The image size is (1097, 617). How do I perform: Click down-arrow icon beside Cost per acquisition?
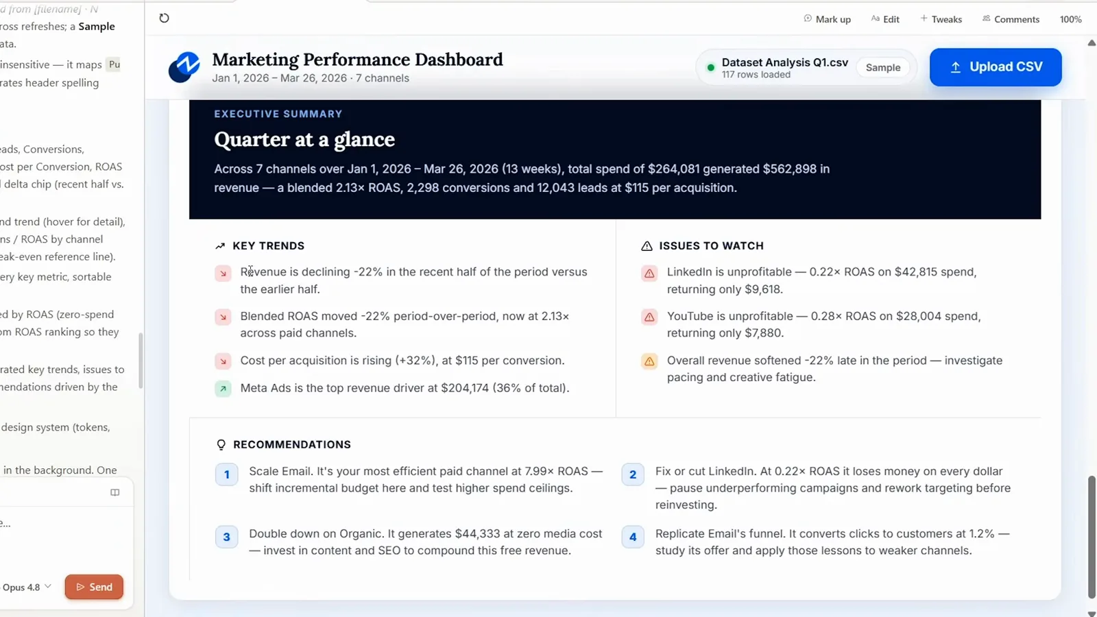point(223,361)
